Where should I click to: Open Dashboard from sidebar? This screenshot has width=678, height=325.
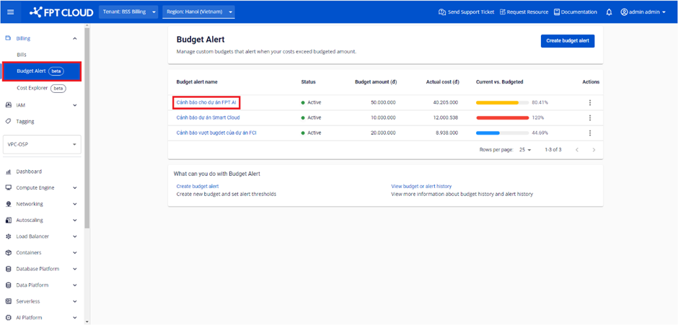coord(29,172)
